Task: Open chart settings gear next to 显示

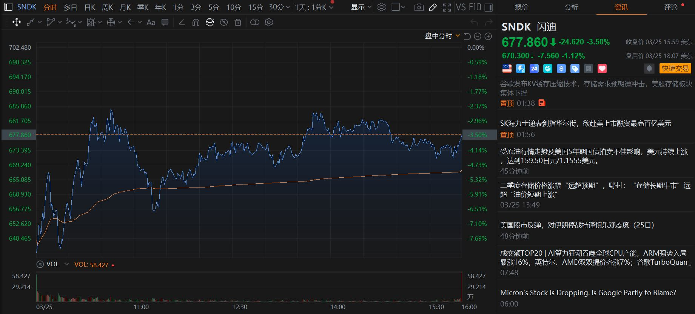Action: (382, 7)
